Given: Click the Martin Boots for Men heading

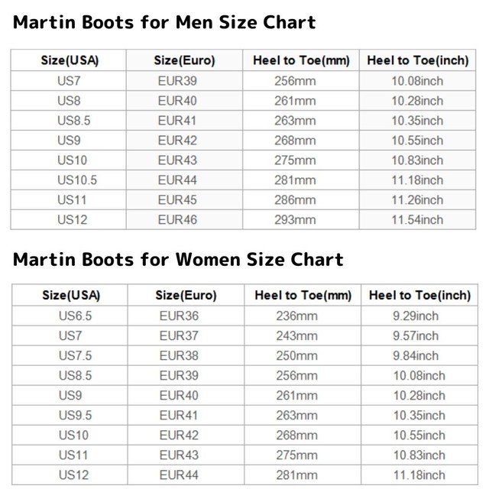Looking at the screenshot, I should (164, 22).
